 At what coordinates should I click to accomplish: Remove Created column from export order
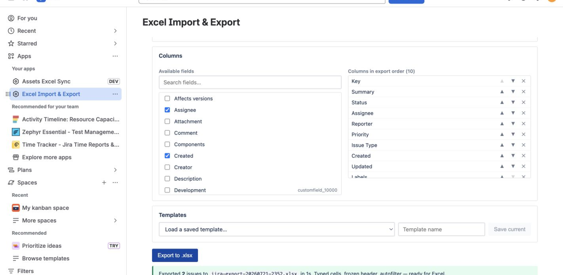click(524, 156)
